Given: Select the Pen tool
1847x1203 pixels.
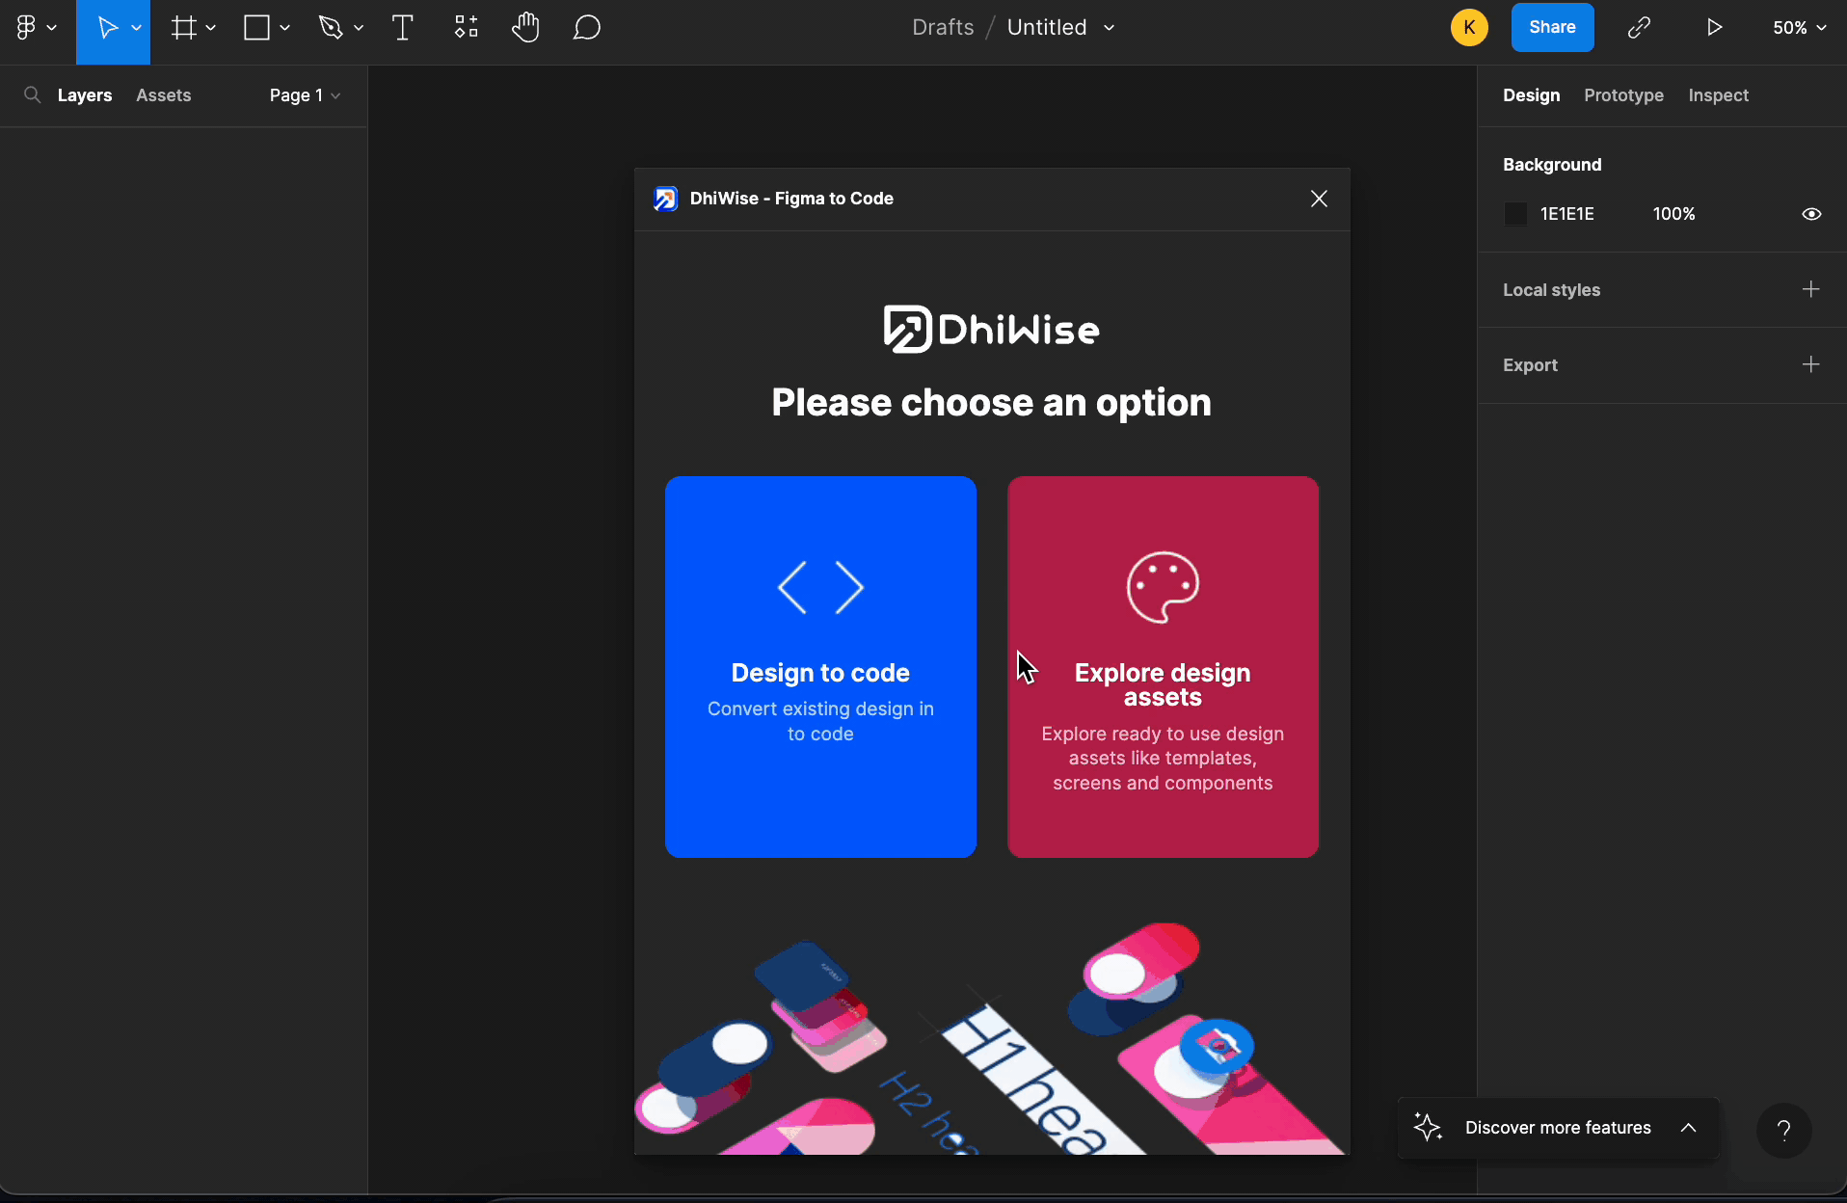Looking at the screenshot, I should coord(331,28).
